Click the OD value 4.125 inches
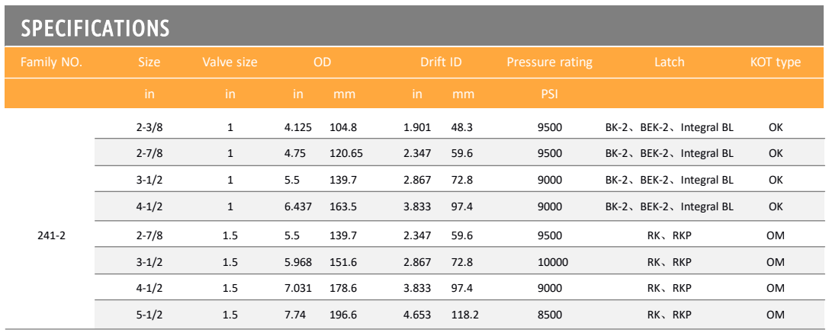Screen dimensions: 829x336 [x=298, y=127]
